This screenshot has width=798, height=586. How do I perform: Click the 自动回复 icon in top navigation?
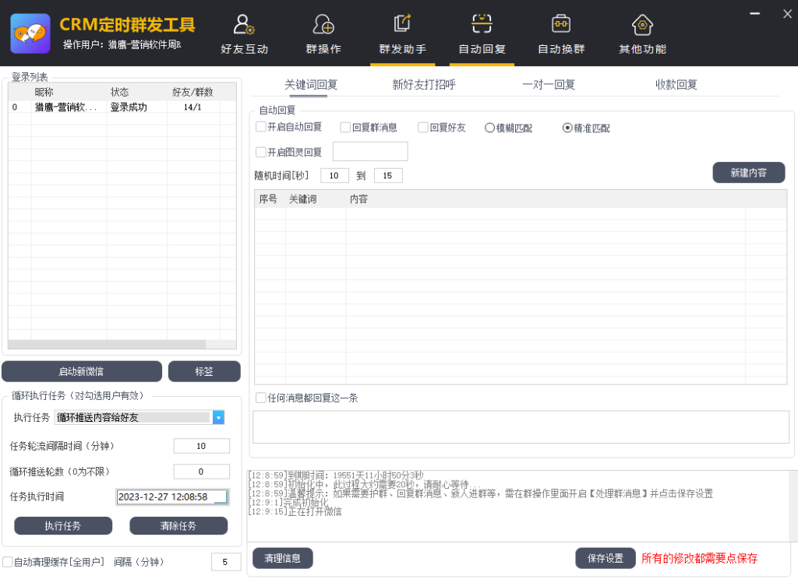(482, 25)
